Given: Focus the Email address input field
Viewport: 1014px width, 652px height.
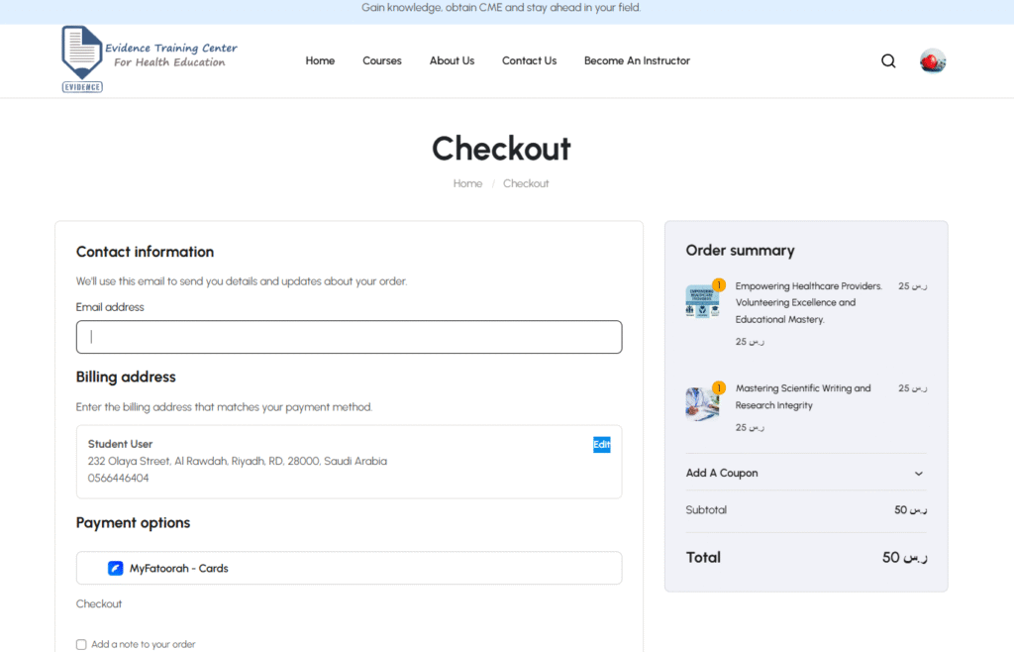Looking at the screenshot, I should 349,337.
